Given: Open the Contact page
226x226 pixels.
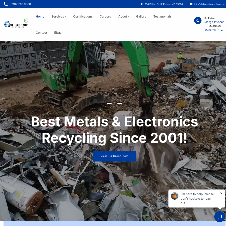Looking at the screenshot, I should [41, 33].
